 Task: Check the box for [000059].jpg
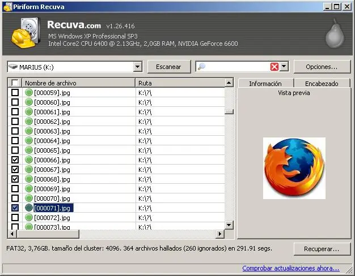pos(15,92)
